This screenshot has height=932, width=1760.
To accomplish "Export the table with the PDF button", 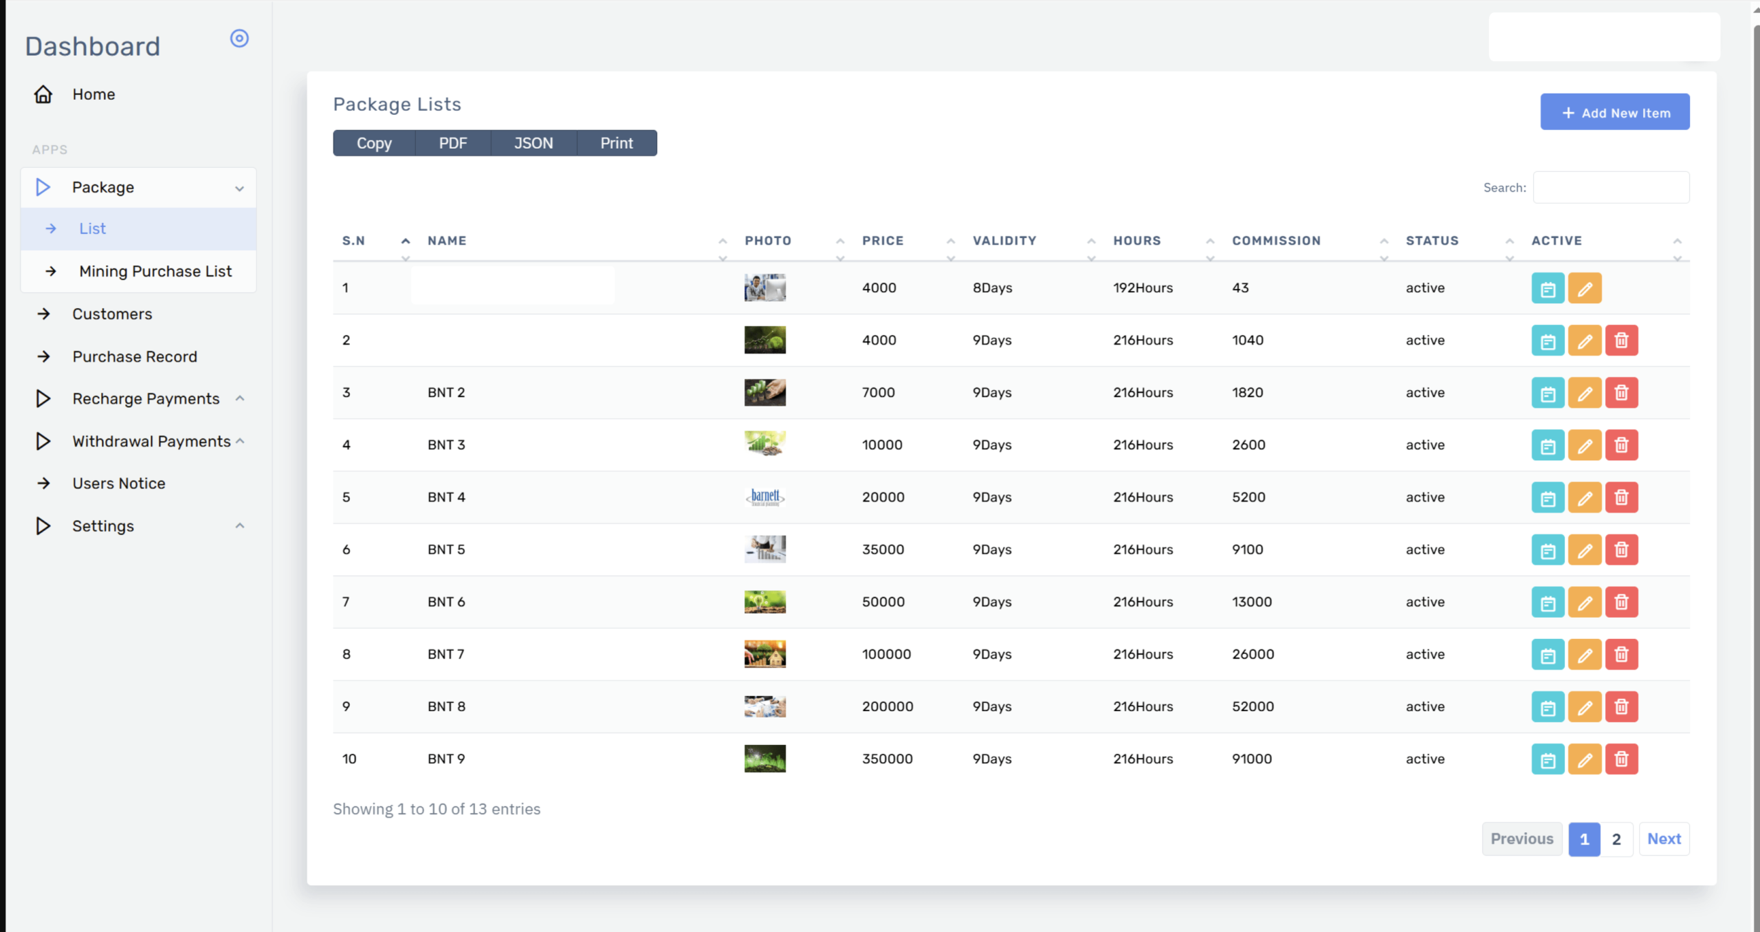I will [452, 143].
